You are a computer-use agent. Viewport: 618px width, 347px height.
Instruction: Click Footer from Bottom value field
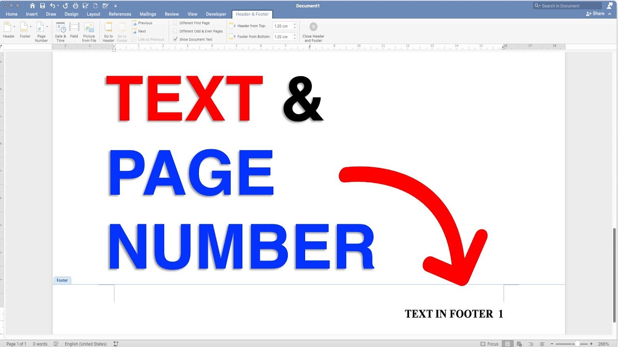[282, 37]
